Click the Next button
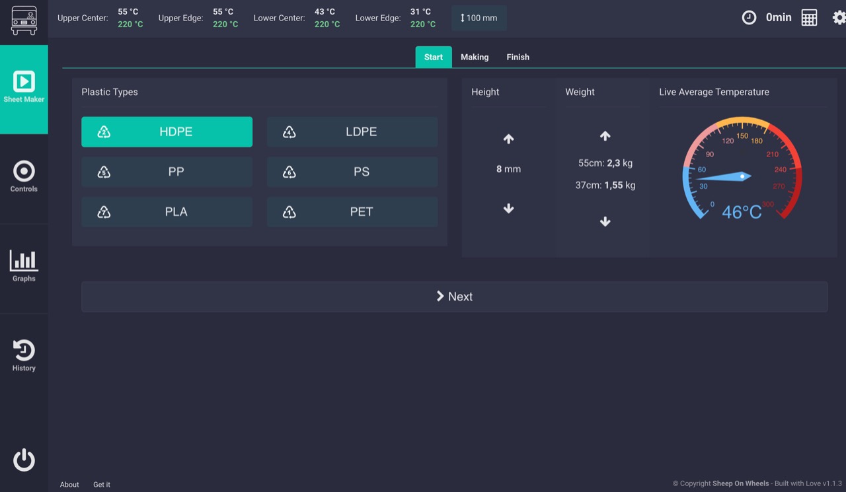 (455, 297)
